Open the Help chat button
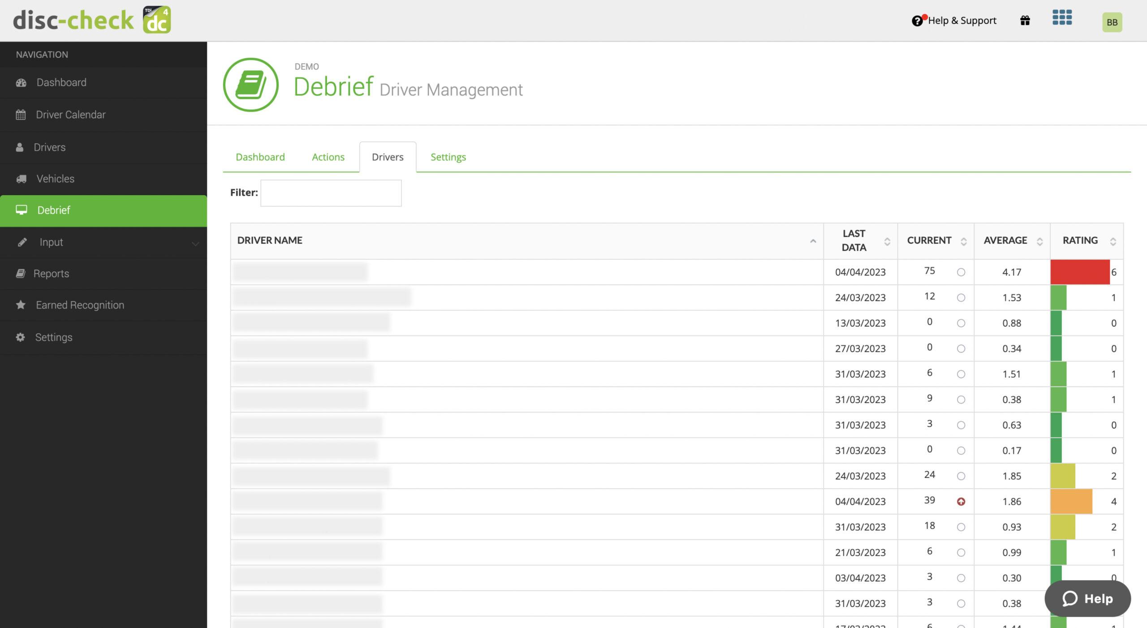The height and width of the screenshot is (628, 1147). point(1087,598)
